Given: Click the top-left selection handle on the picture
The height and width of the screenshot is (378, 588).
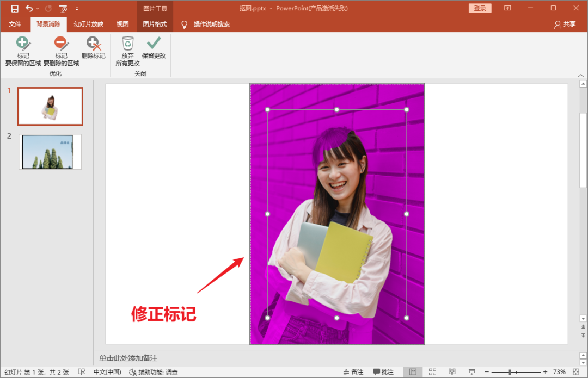Looking at the screenshot, I should (x=267, y=110).
